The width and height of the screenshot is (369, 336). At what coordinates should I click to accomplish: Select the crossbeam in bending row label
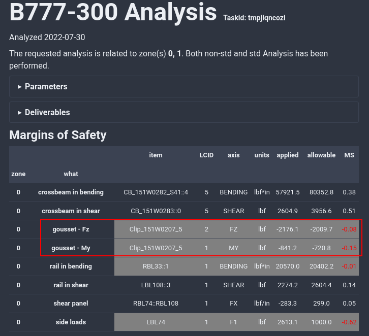tap(71, 192)
